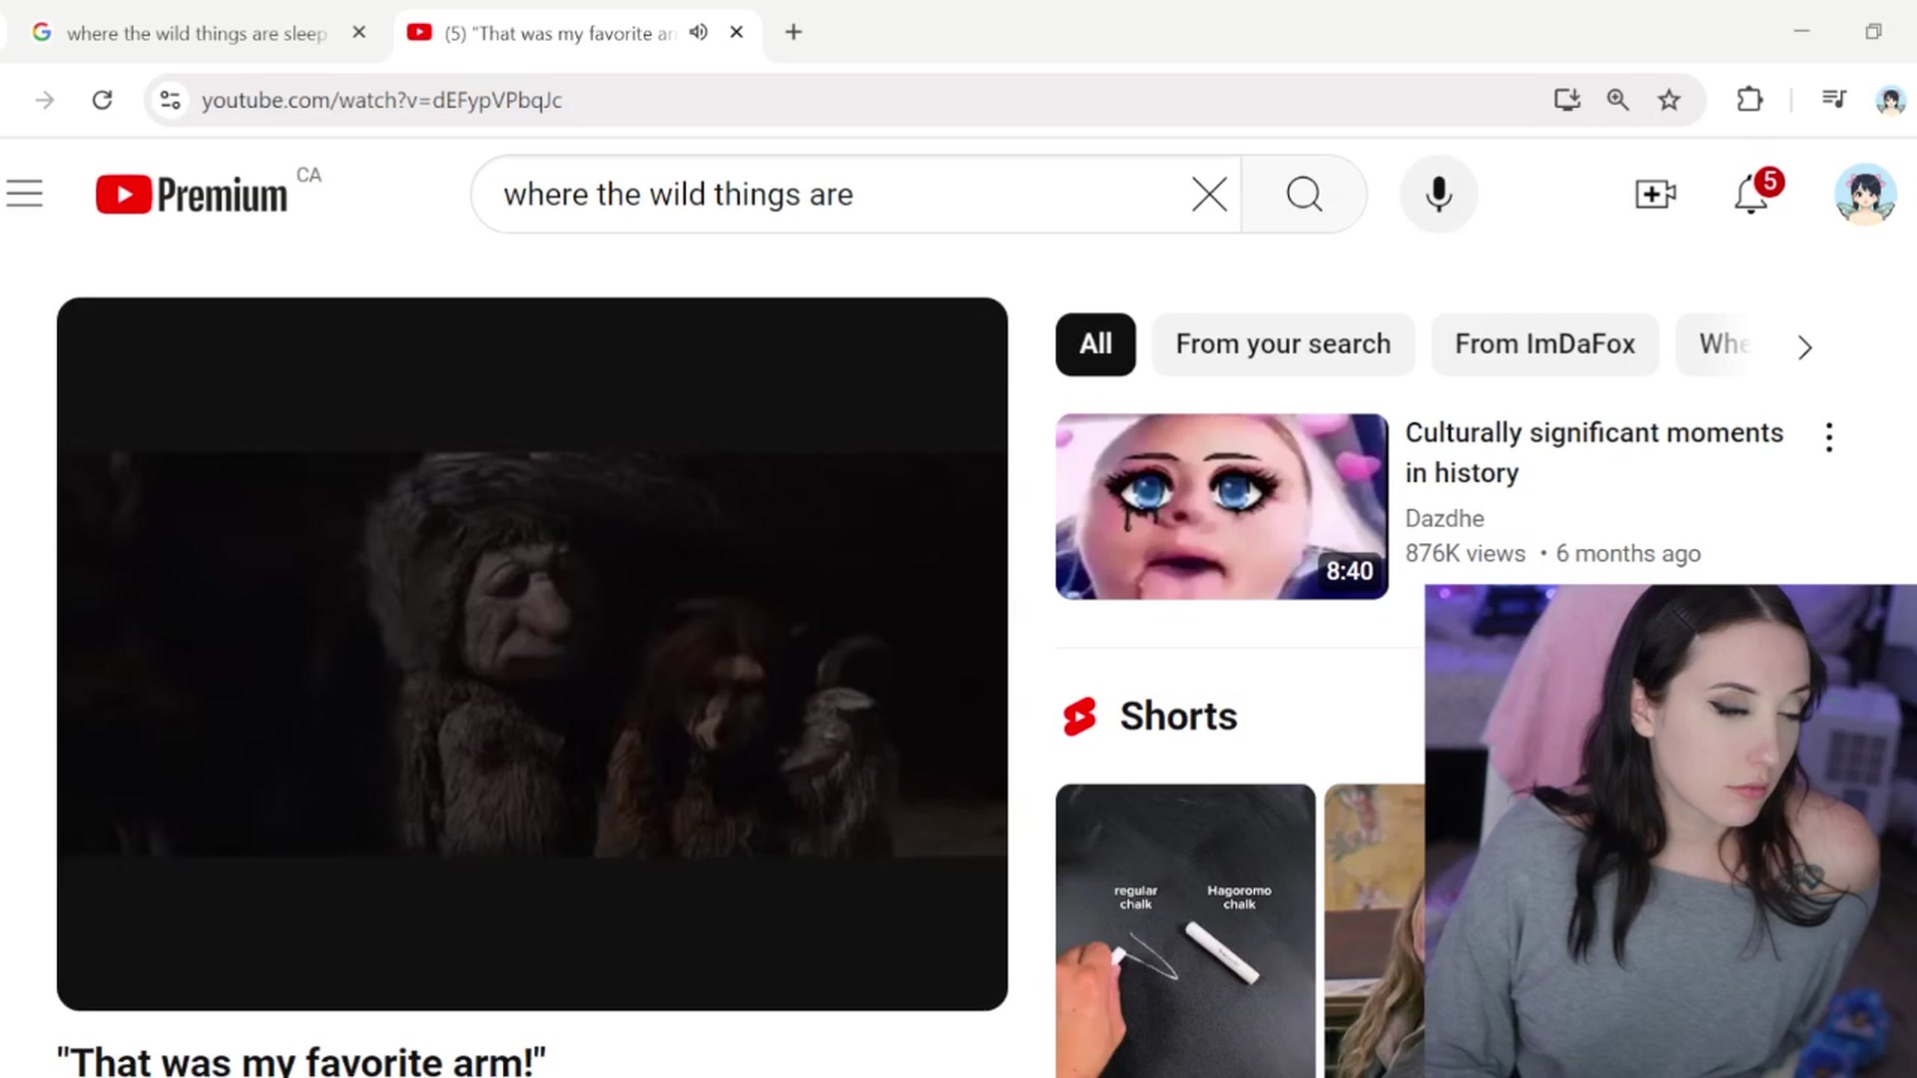1917x1078 pixels.
Task: Reload the page
Action: click(x=102, y=100)
